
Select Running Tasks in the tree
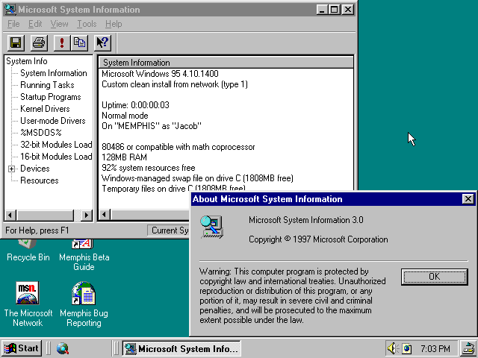[x=47, y=85]
